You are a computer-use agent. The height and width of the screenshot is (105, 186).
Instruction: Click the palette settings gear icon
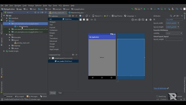point(73,16)
